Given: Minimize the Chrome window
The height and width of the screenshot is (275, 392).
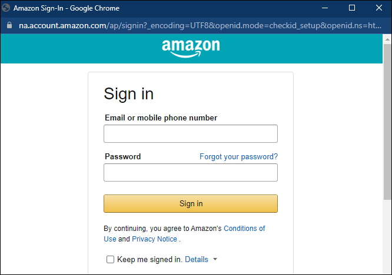Looking at the screenshot, I should 325,8.
